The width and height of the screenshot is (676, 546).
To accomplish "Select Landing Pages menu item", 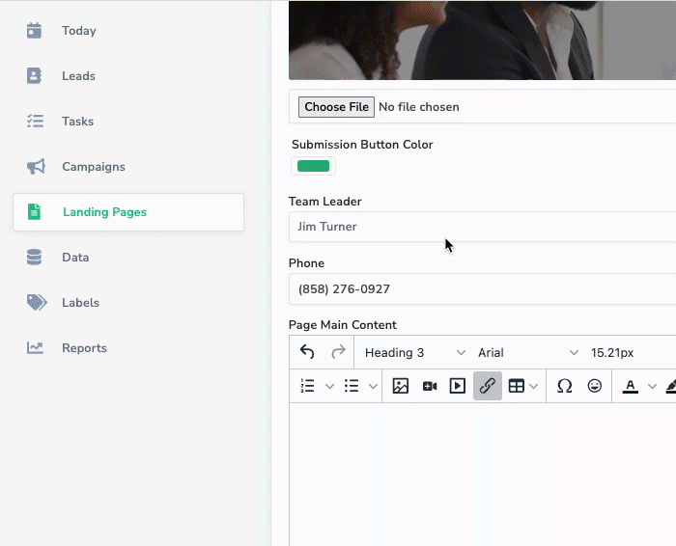I will [x=128, y=212].
